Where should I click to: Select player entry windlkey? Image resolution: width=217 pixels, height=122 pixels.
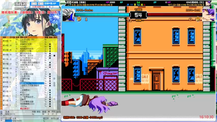pyautogui.click(x=24, y=72)
